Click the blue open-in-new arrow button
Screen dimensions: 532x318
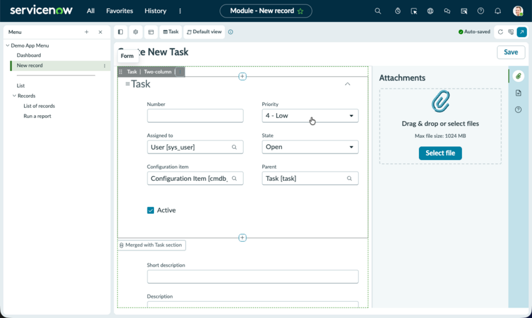pos(522,32)
